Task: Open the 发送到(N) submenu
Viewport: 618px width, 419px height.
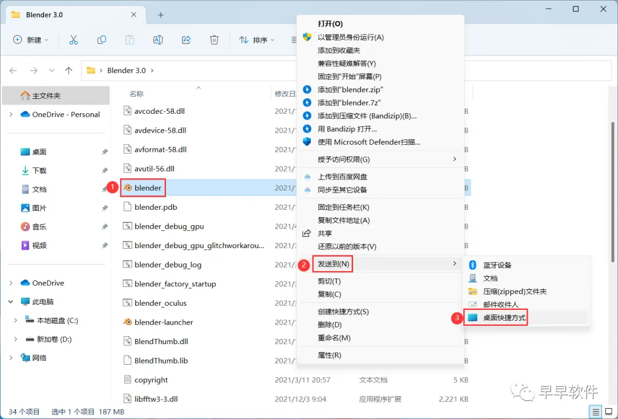Action: click(381, 264)
